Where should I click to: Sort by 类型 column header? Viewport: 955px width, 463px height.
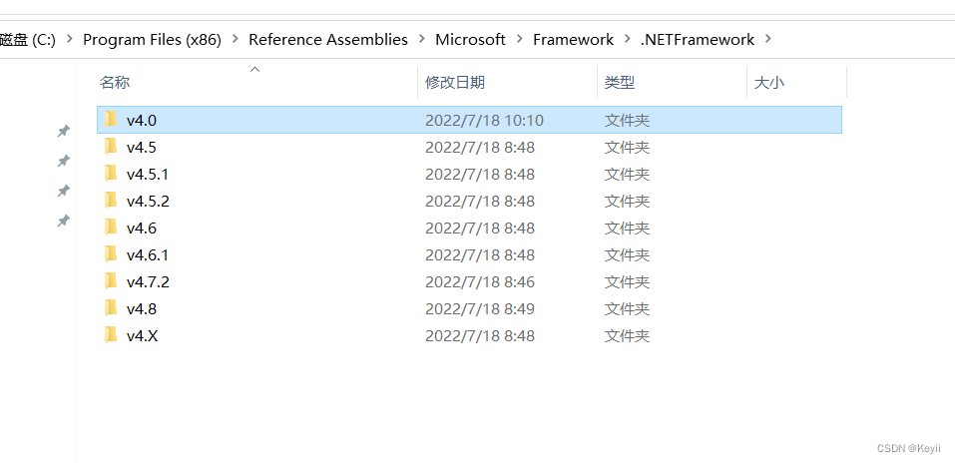click(620, 83)
